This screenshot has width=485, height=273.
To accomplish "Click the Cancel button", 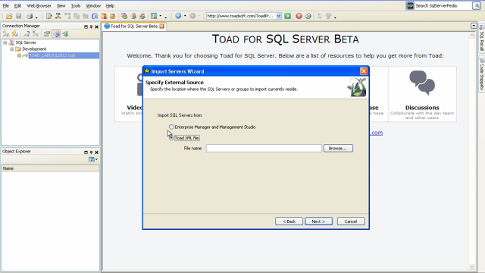I will [x=351, y=221].
